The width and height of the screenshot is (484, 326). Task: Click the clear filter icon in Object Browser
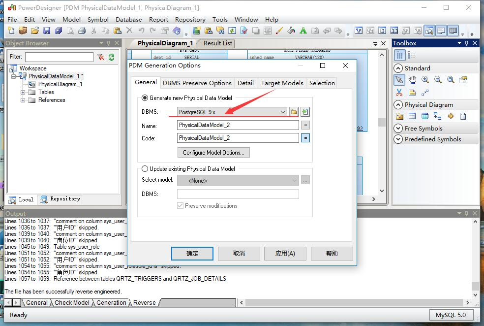click(101, 57)
